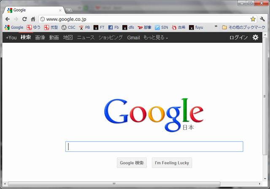Click the Google search text field

pyautogui.click(x=154, y=147)
